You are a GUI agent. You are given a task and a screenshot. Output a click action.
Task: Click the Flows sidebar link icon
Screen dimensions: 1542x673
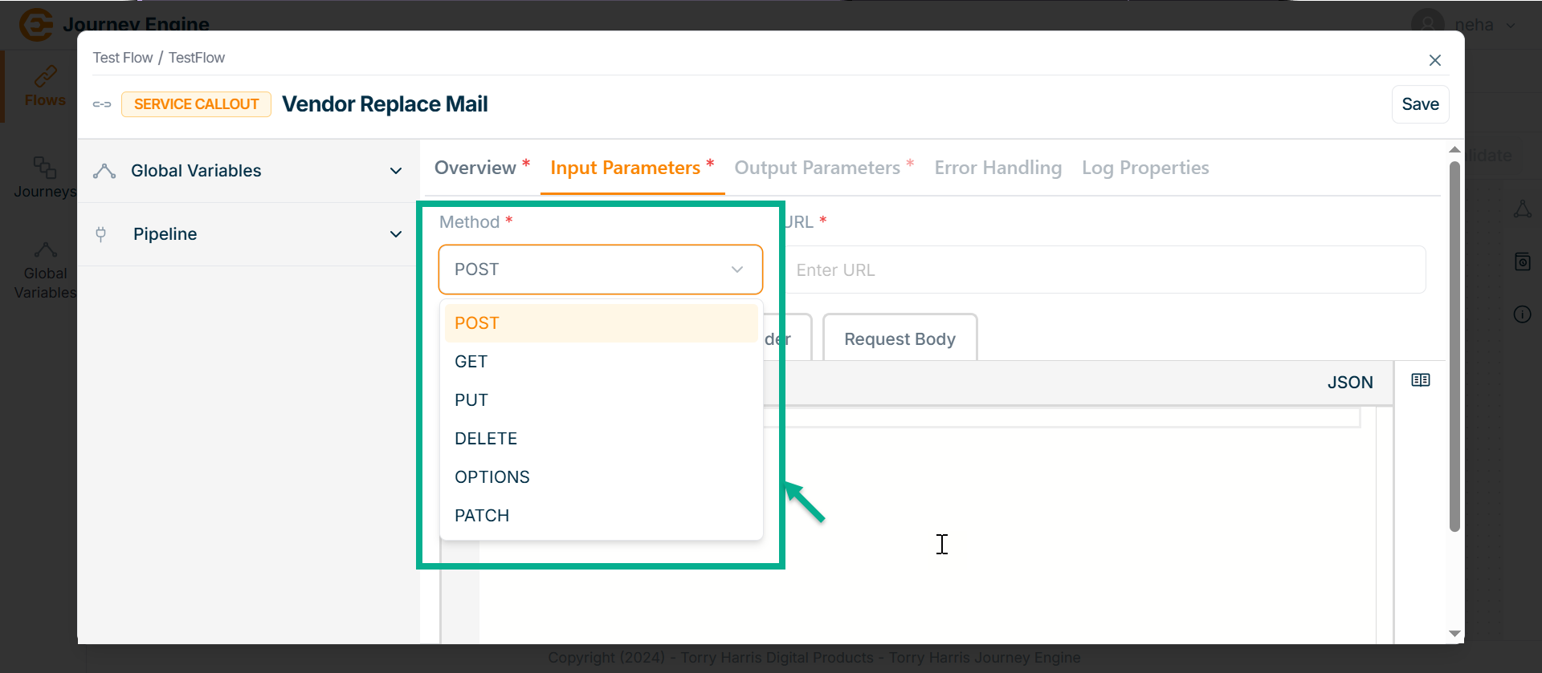tap(45, 77)
